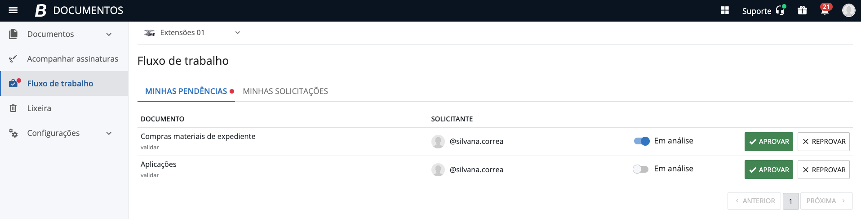
Task: Switch to Minhas Solicitações tab
Action: pos(285,91)
